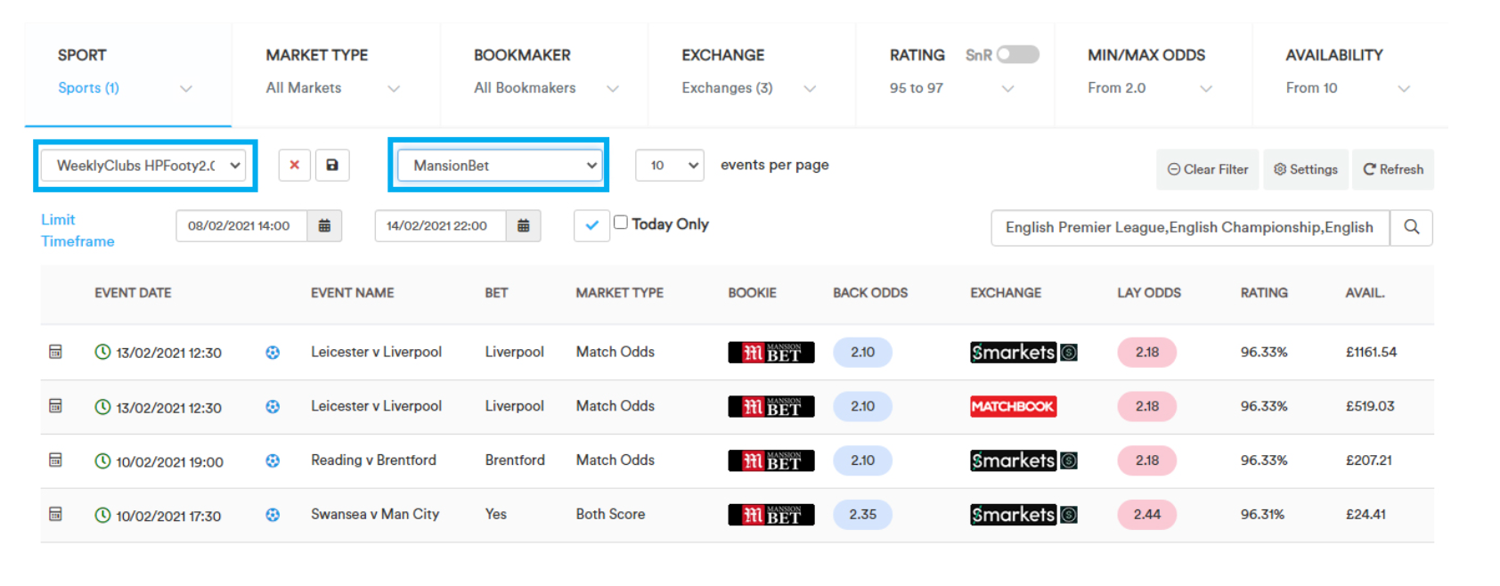Select Reading v Brentford event name
1500x586 pixels.
point(373,460)
